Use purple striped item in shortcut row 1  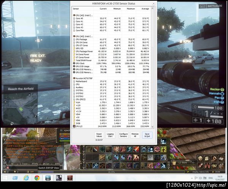[x=157, y=165]
